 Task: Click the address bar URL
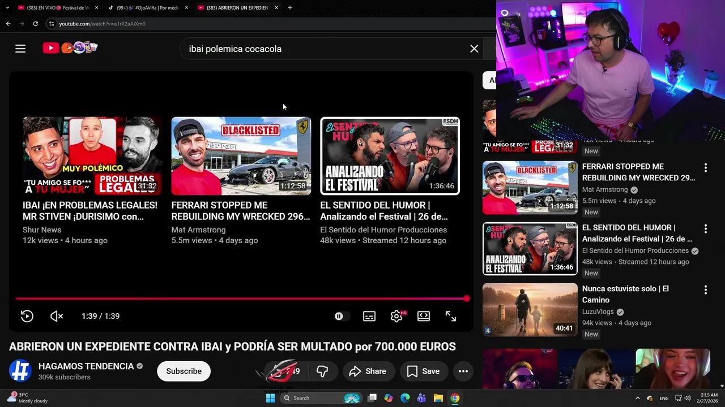pyautogui.click(x=103, y=24)
